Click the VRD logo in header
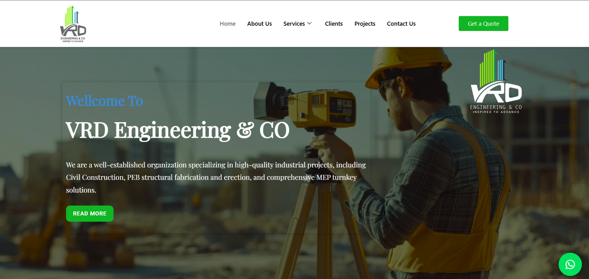The height and width of the screenshot is (279, 589). [73, 24]
